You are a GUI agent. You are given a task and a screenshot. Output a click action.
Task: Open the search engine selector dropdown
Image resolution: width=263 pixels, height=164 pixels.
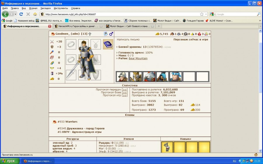click(212, 14)
